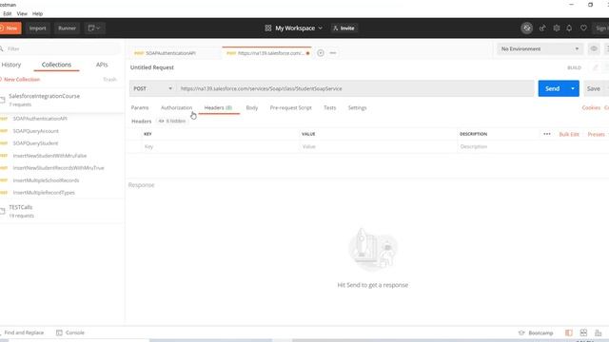Click the new tab plus icon
609x342 pixels.
321,53
